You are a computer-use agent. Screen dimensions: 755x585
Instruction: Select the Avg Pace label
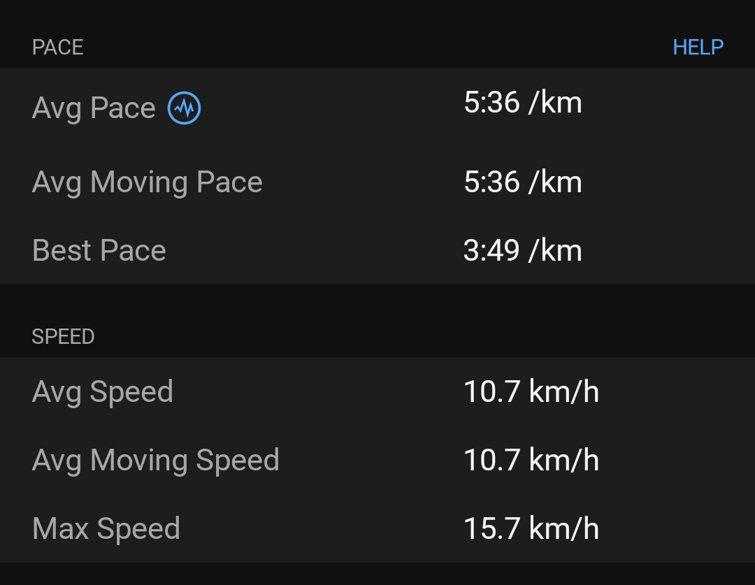tap(94, 108)
